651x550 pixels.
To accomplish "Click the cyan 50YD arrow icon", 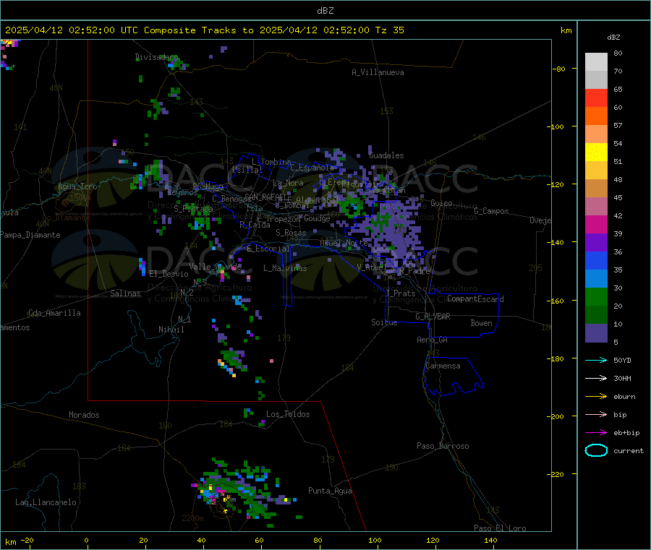I will [x=596, y=360].
